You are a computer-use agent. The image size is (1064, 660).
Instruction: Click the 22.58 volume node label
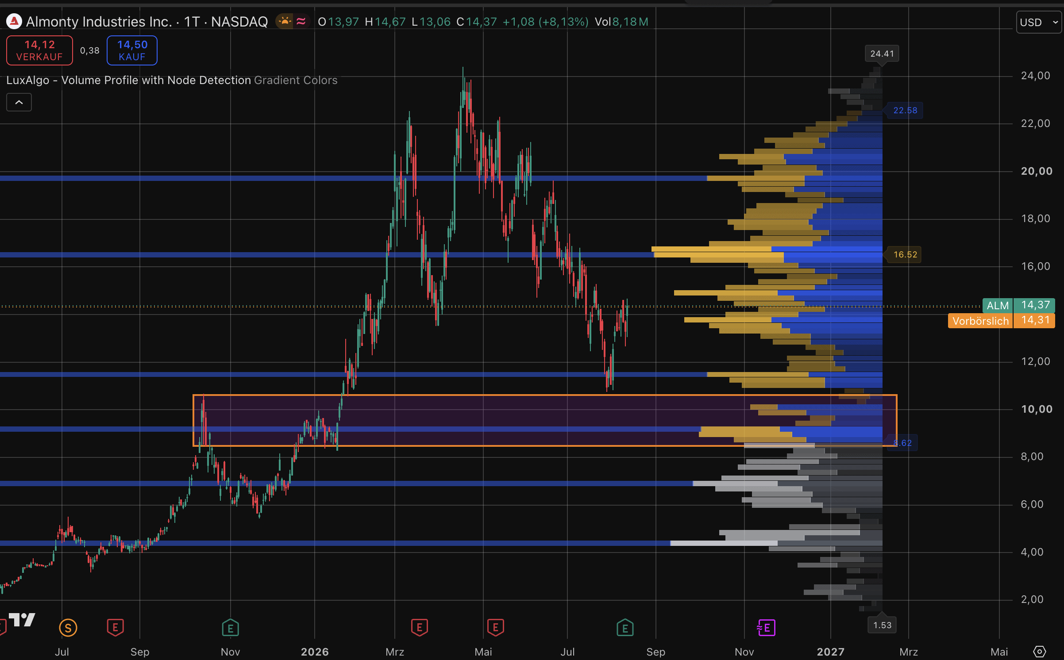905,110
